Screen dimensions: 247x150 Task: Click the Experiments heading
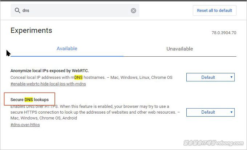31,31
